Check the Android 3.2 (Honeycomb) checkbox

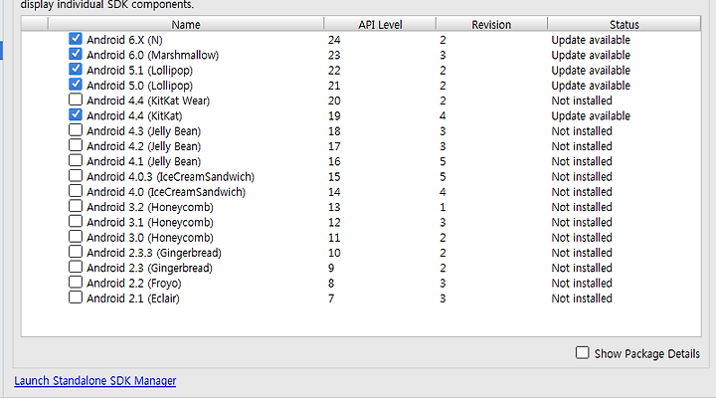pos(76,206)
